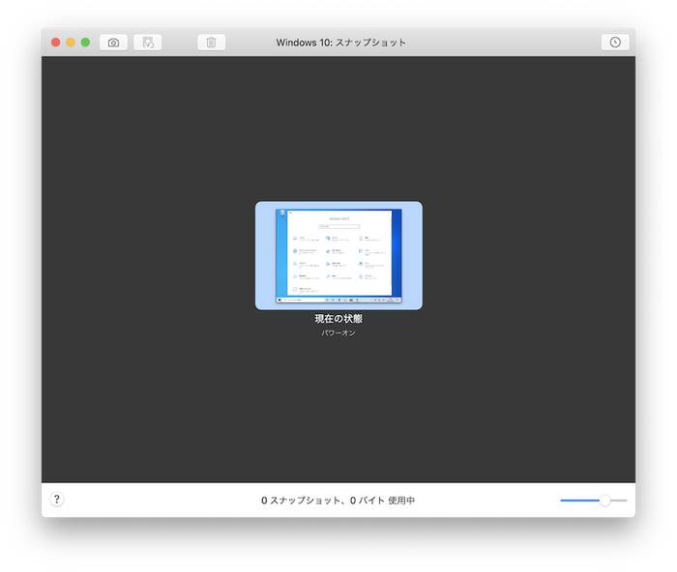Select the current state Windows 10 thumbnail

pyautogui.click(x=338, y=255)
